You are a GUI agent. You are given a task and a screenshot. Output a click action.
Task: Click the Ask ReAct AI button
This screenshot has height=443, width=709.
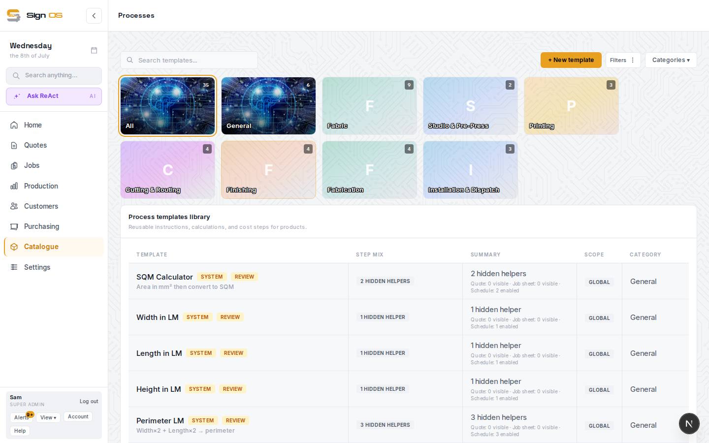point(54,96)
